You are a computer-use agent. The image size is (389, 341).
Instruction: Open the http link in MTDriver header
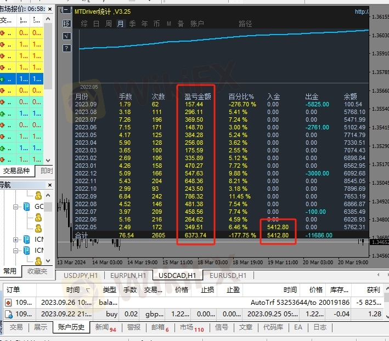tap(362, 12)
